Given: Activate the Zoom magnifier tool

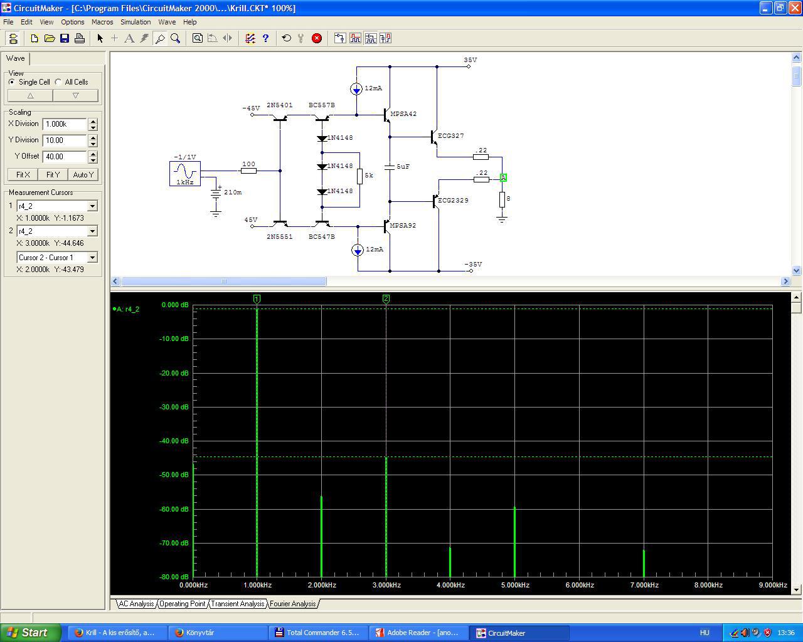Looking at the screenshot, I should (176, 38).
